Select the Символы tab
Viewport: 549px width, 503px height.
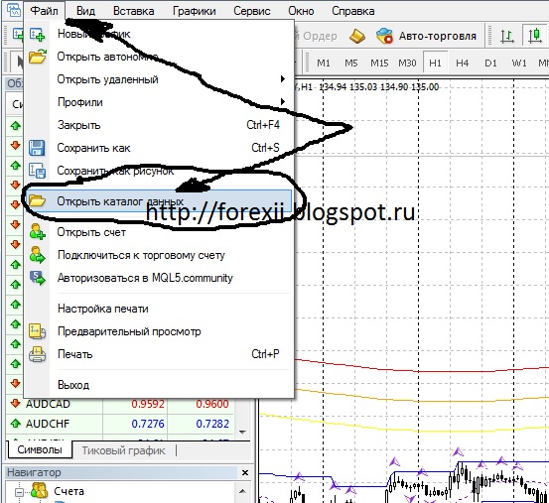click(40, 449)
